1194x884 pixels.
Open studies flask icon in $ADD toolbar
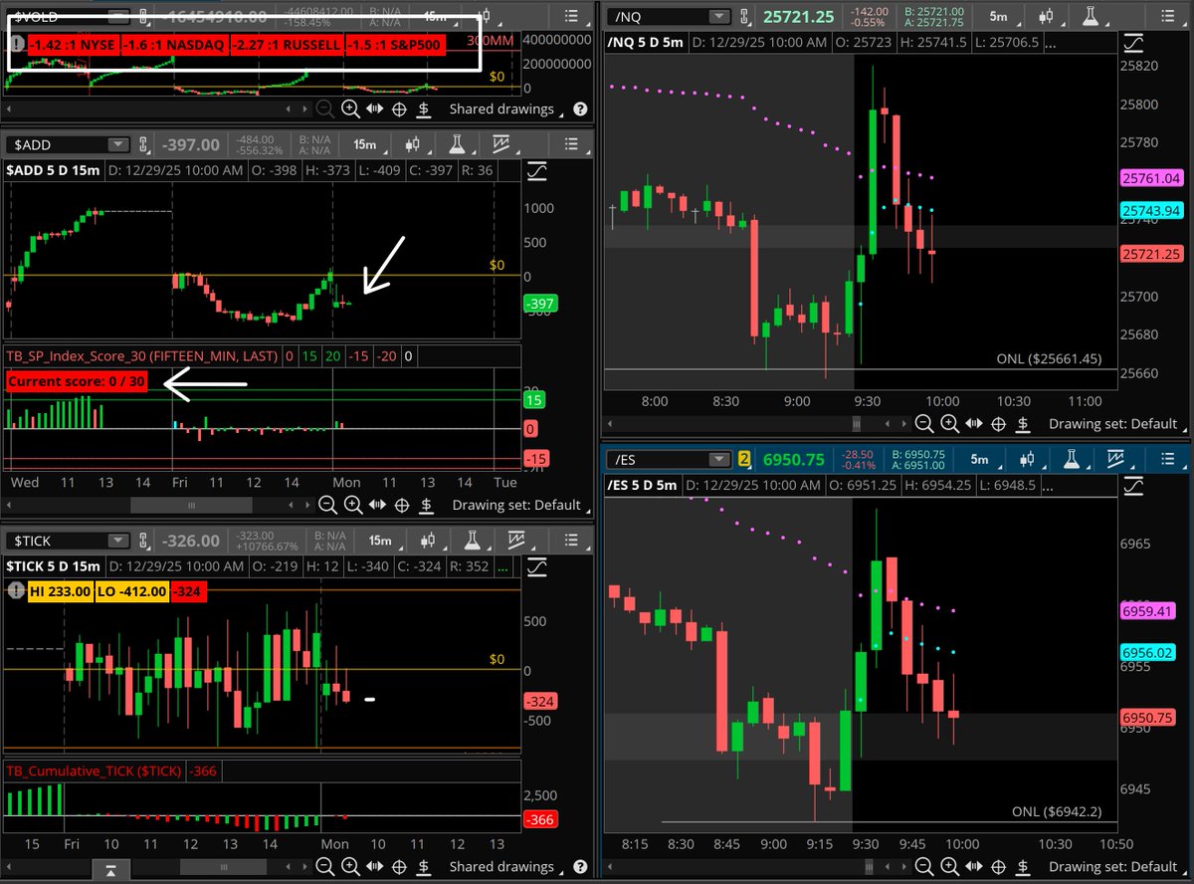458,145
